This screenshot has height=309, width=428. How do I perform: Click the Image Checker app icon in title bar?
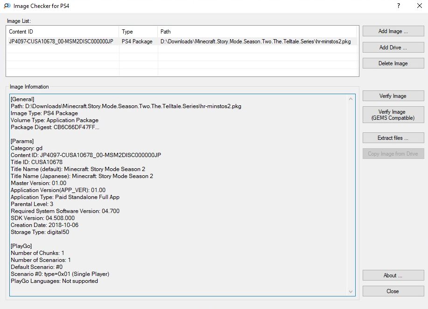pyautogui.click(x=7, y=6)
